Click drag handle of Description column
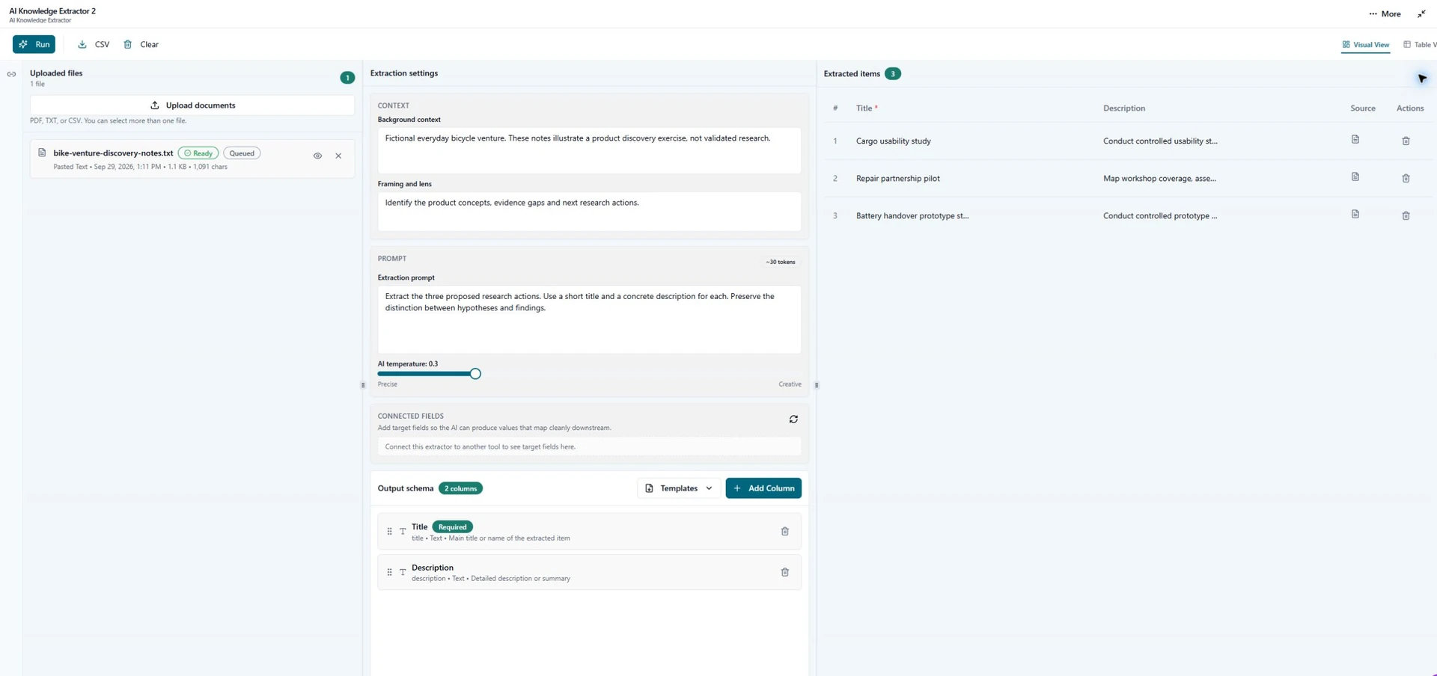1437x676 pixels. [x=389, y=572]
